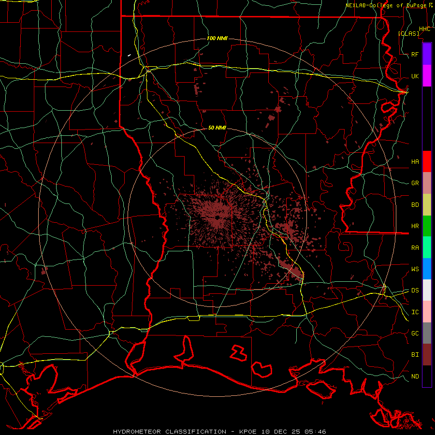This screenshot has width=435, height=435.
Task: Click the BD yellow legend color block
Action: point(427,205)
